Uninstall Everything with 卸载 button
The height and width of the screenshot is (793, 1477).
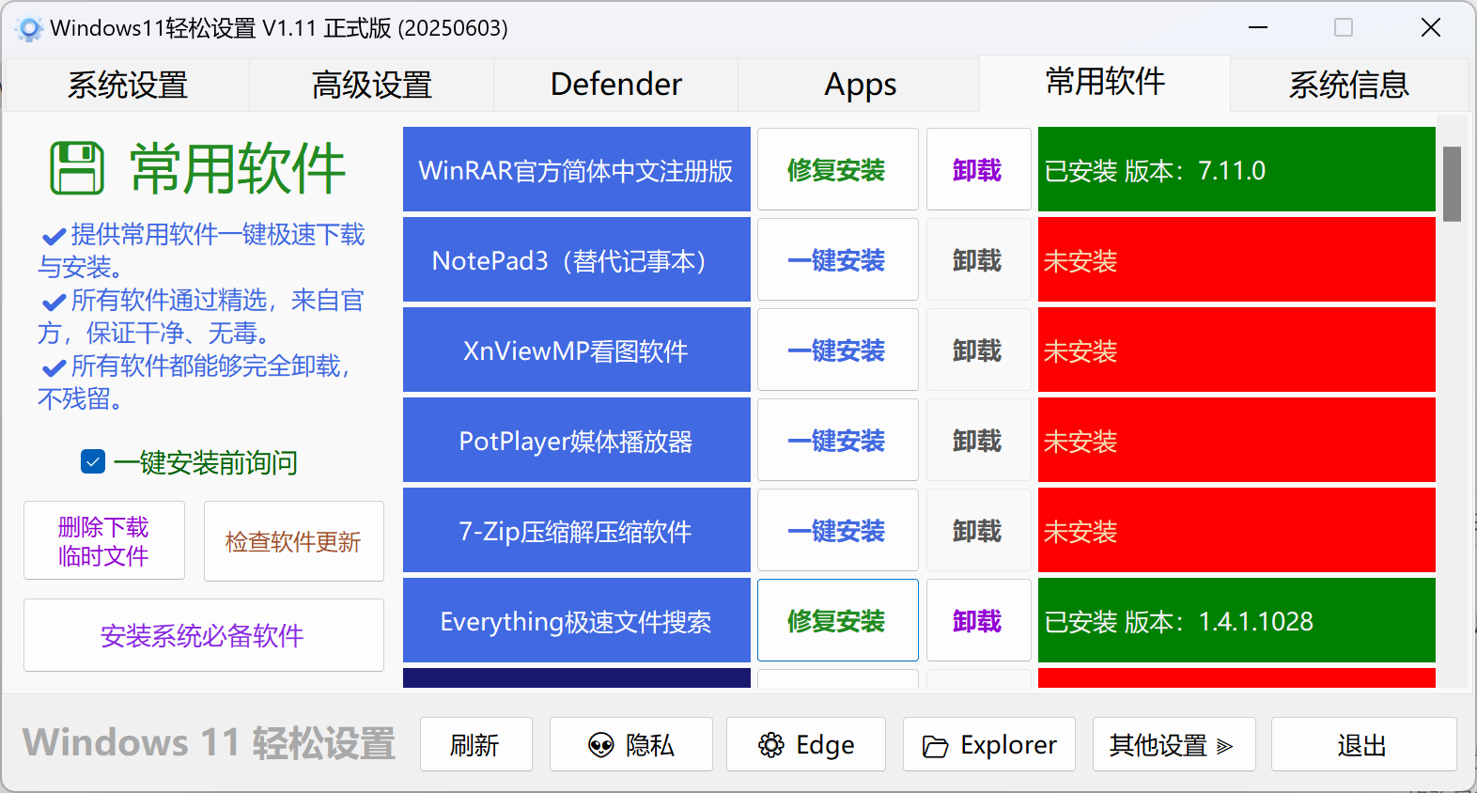click(978, 620)
